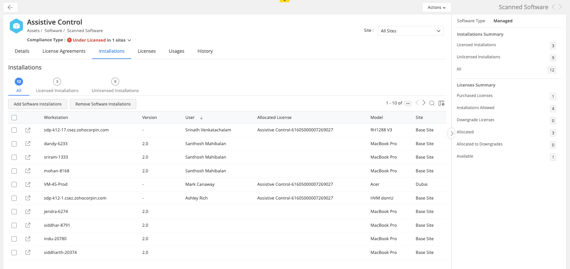Expand the All Sites dropdown
This screenshot has height=269, width=570.
410,31
